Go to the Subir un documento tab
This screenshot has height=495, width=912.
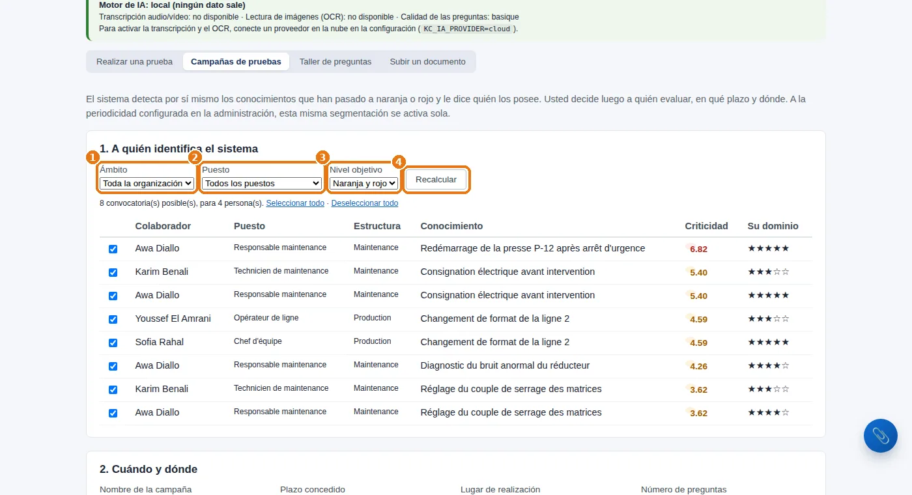(428, 62)
